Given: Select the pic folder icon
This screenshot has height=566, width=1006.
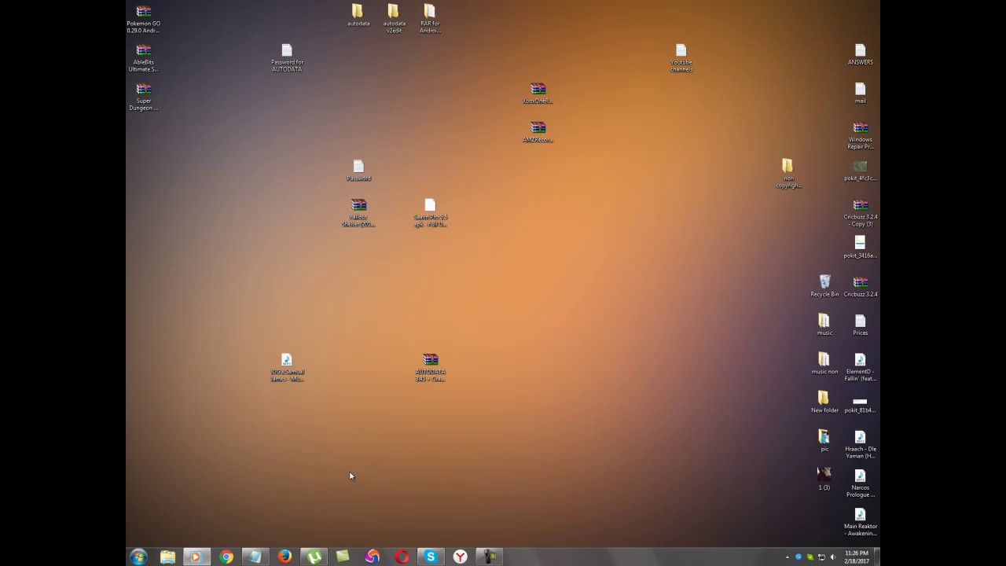Looking at the screenshot, I should [x=824, y=440].
